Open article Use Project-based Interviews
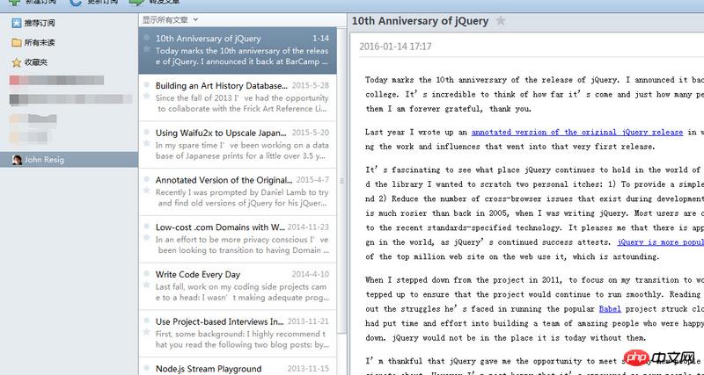 (220, 321)
